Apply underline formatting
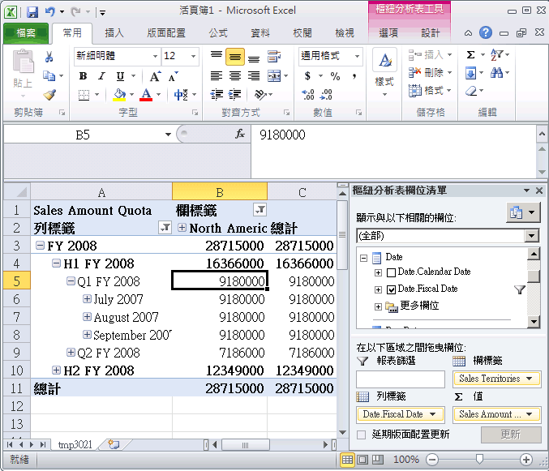The width and height of the screenshot is (549, 471). click(x=120, y=76)
